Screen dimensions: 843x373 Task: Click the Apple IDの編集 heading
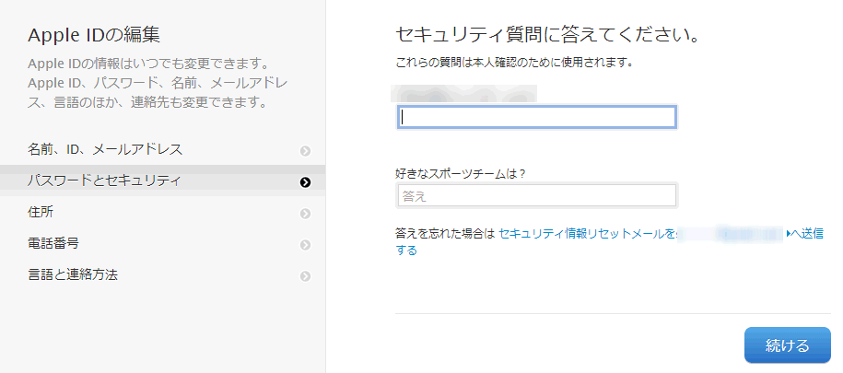pyautogui.click(x=94, y=36)
